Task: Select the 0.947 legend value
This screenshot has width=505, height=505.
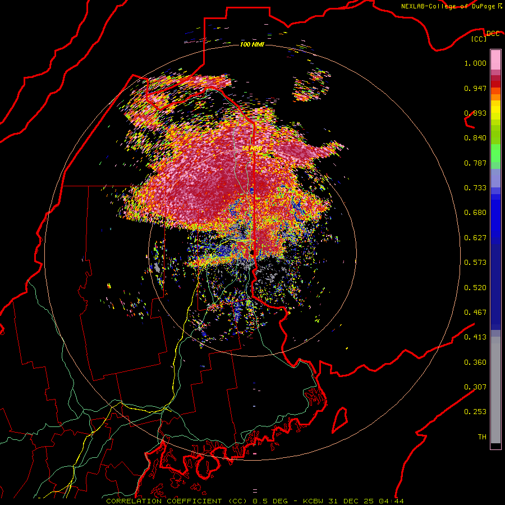Action: click(475, 88)
